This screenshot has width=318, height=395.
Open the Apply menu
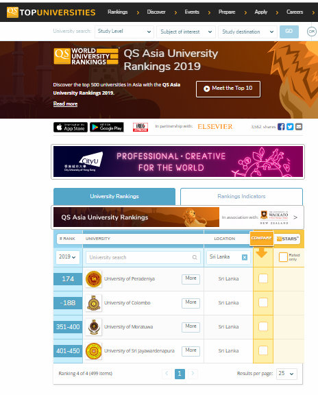[260, 12]
